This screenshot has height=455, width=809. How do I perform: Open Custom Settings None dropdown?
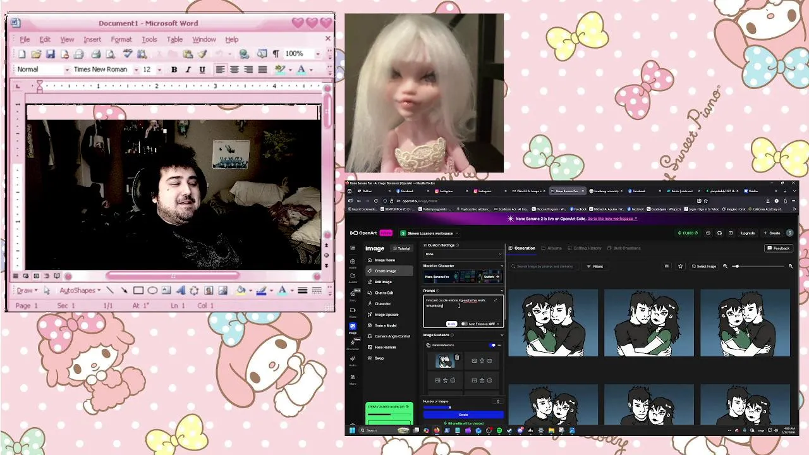463,254
